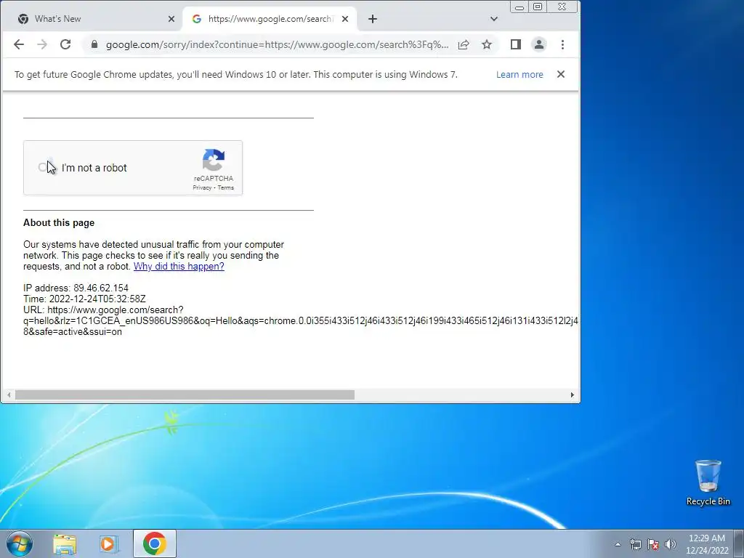Open the reCAPTCHA Privacy link
The height and width of the screenshot is (558, 744).
click(x=202, y=188)
